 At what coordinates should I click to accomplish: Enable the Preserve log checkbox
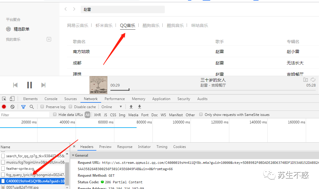(x=42, y=107)
